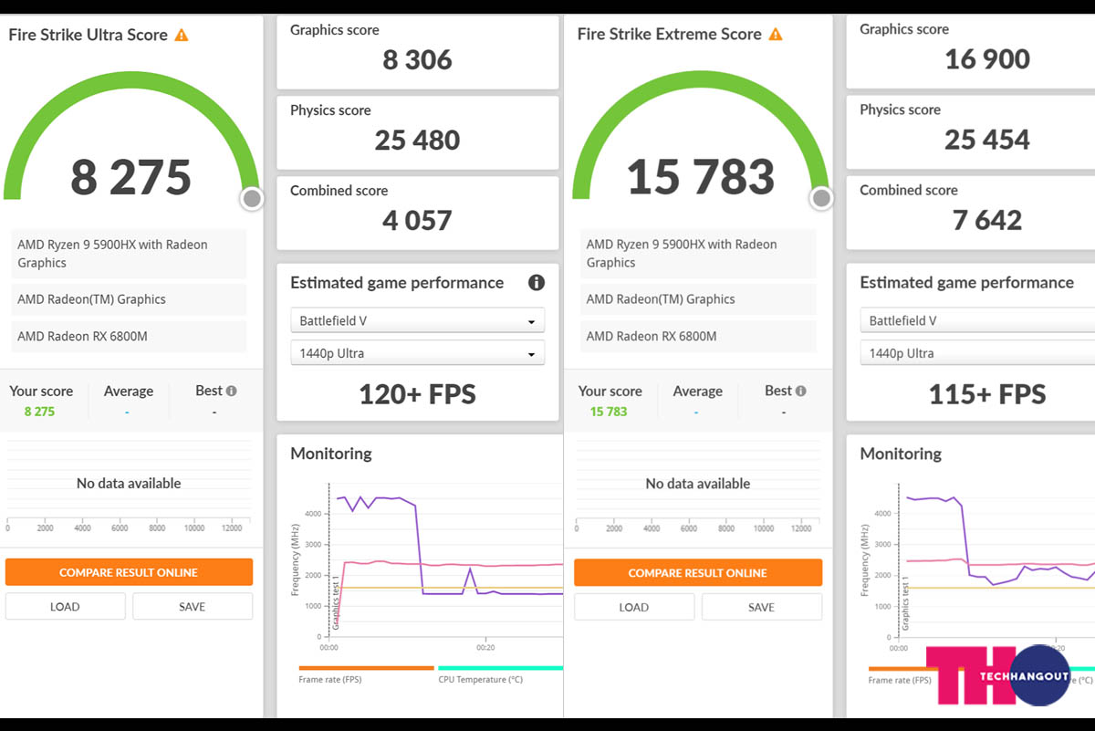
Task: Click COMPARE RESULT ONLINE for Fire Strike Ultra
Action: click(x=129, y=572)
